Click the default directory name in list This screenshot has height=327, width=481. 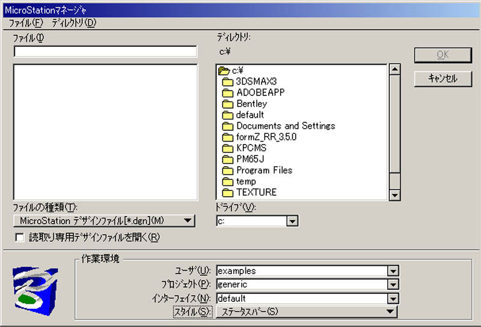tap(250, 115)
